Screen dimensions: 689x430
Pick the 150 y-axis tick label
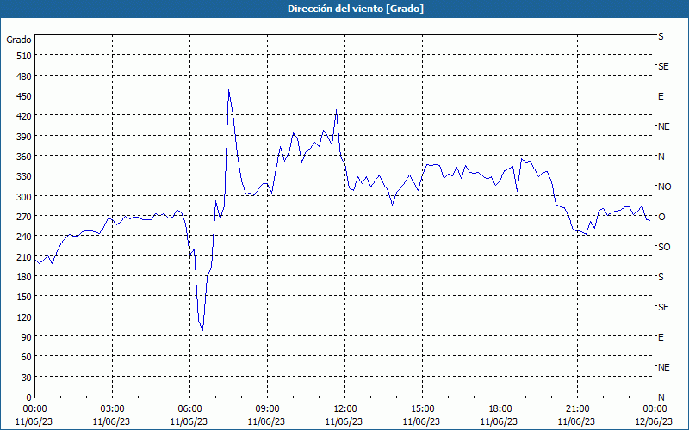[24, 297]
